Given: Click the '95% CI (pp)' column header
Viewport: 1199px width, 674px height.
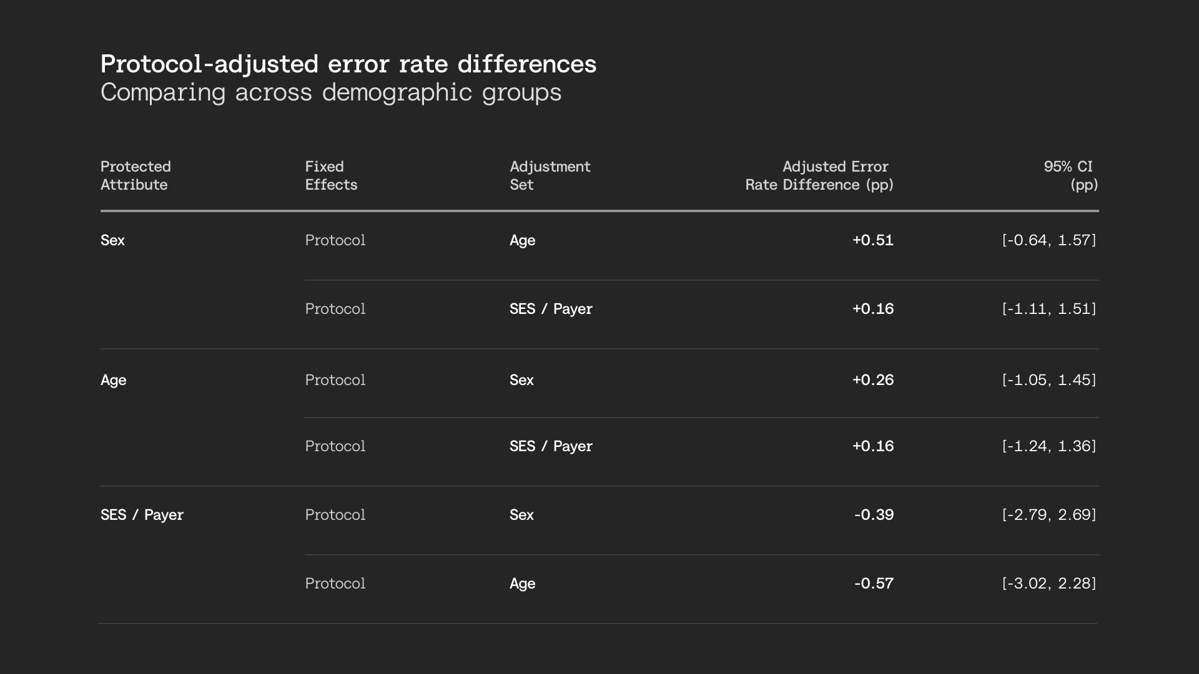Looking at the screenshot, I should (x=1070, y=175).
